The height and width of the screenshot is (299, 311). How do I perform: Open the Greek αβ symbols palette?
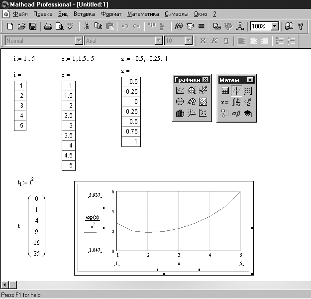coord(236,114)
